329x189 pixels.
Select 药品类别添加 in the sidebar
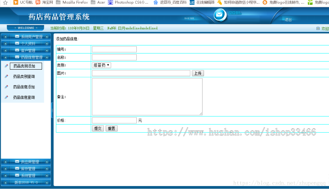point(26,66)
